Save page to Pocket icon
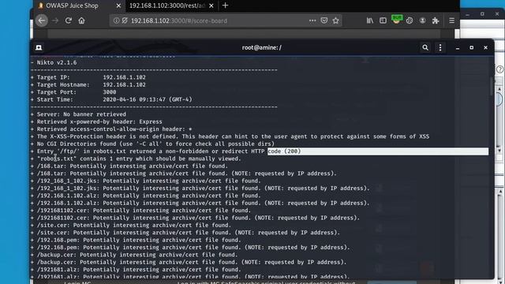This screenshot has width=505, height=284. coord(324,21)
